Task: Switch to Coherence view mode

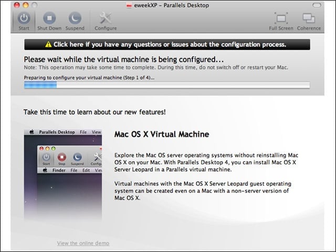Action: click(309, 18)
